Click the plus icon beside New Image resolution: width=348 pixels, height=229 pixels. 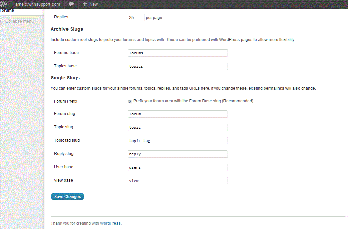pos(85,4)
